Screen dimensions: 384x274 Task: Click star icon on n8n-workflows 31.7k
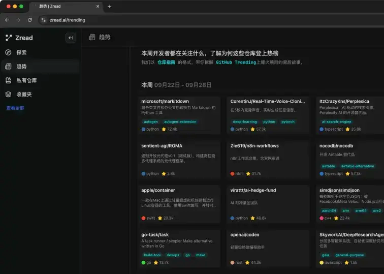pyautogui.click(x=248, y=174)
